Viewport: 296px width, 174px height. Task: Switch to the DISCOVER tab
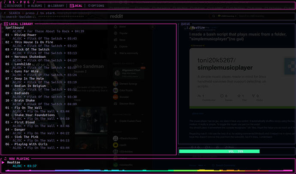pyautogui.click(x=13, y=6)
